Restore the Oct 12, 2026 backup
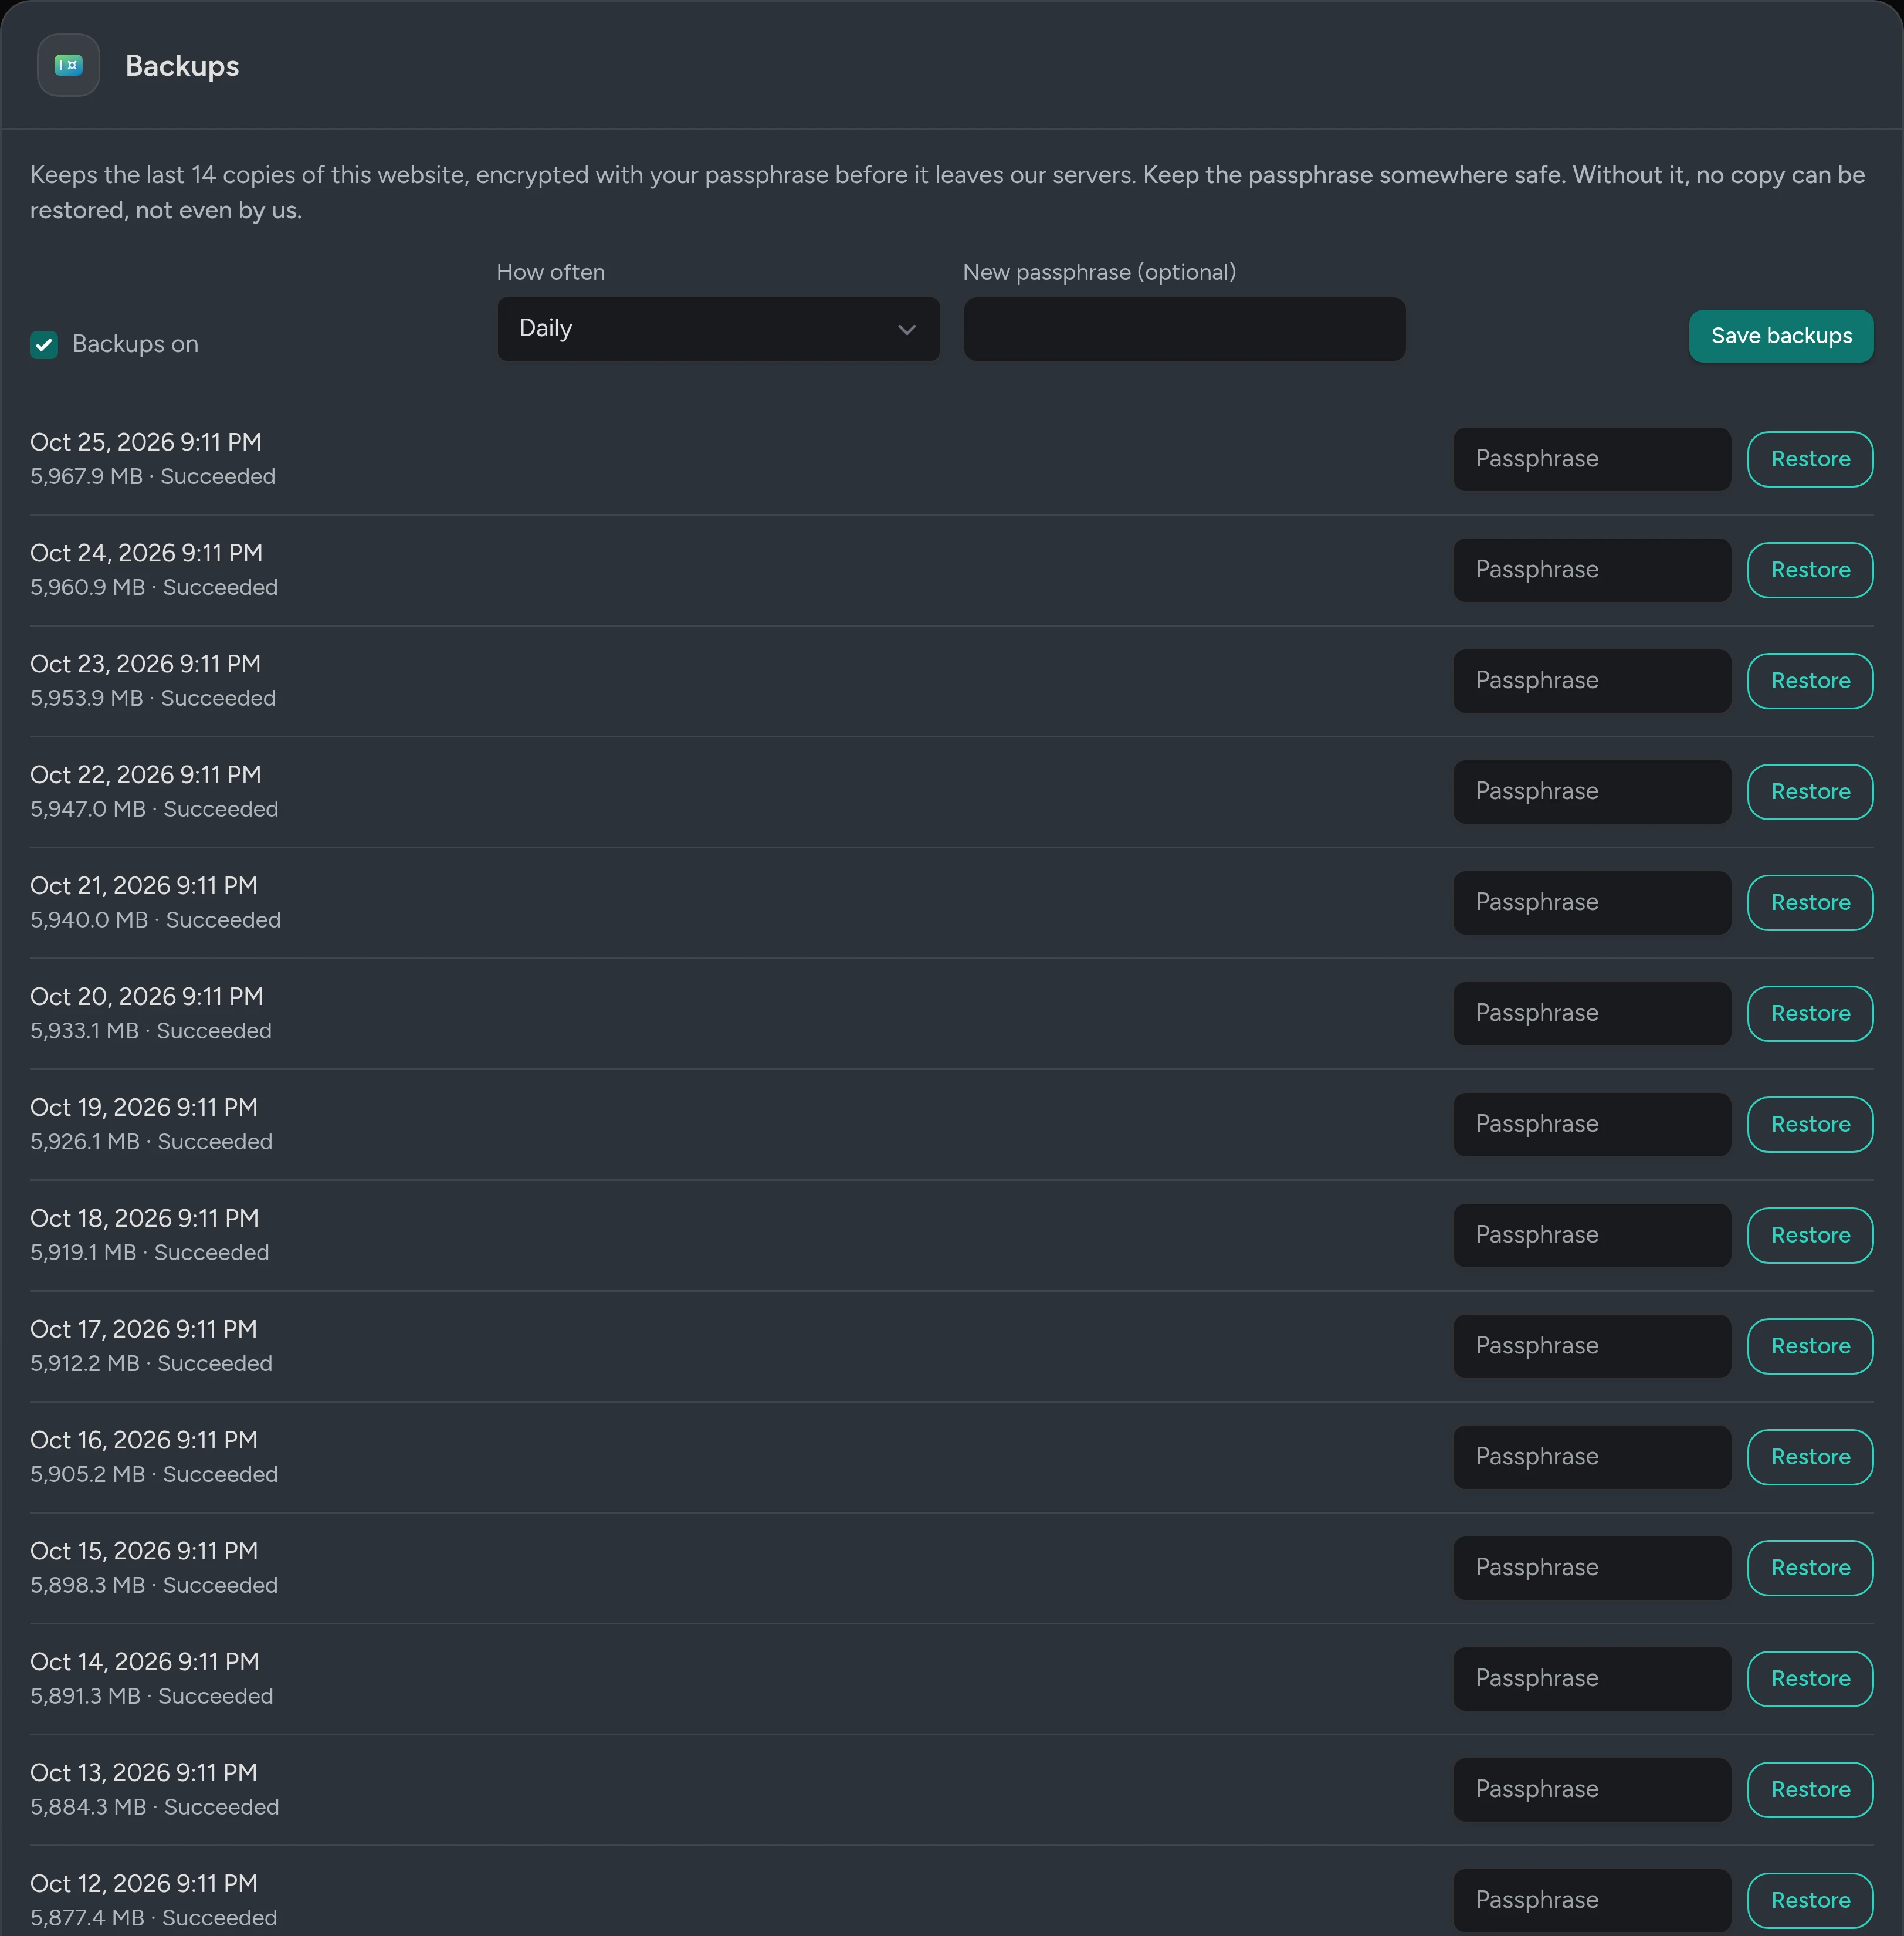The width and height of the screenshot is (1904, 1936). tap(1810, 1901)
